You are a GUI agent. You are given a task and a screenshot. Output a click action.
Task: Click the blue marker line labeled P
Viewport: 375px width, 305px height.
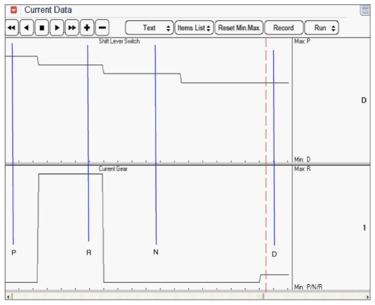[13, 145]
